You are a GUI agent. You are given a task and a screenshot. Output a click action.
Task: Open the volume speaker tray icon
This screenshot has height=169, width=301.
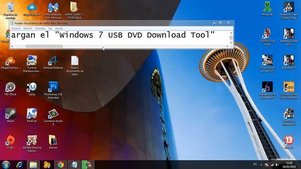coord(277,165)
